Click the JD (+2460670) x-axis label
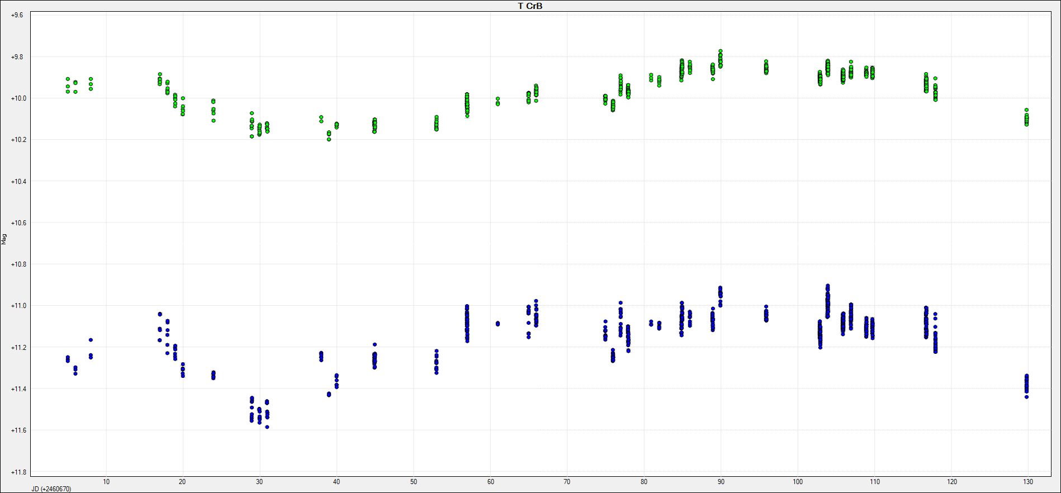The image size is (1061, 493). tap(51, 489)
